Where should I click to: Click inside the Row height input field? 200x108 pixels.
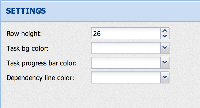[126, 33]
